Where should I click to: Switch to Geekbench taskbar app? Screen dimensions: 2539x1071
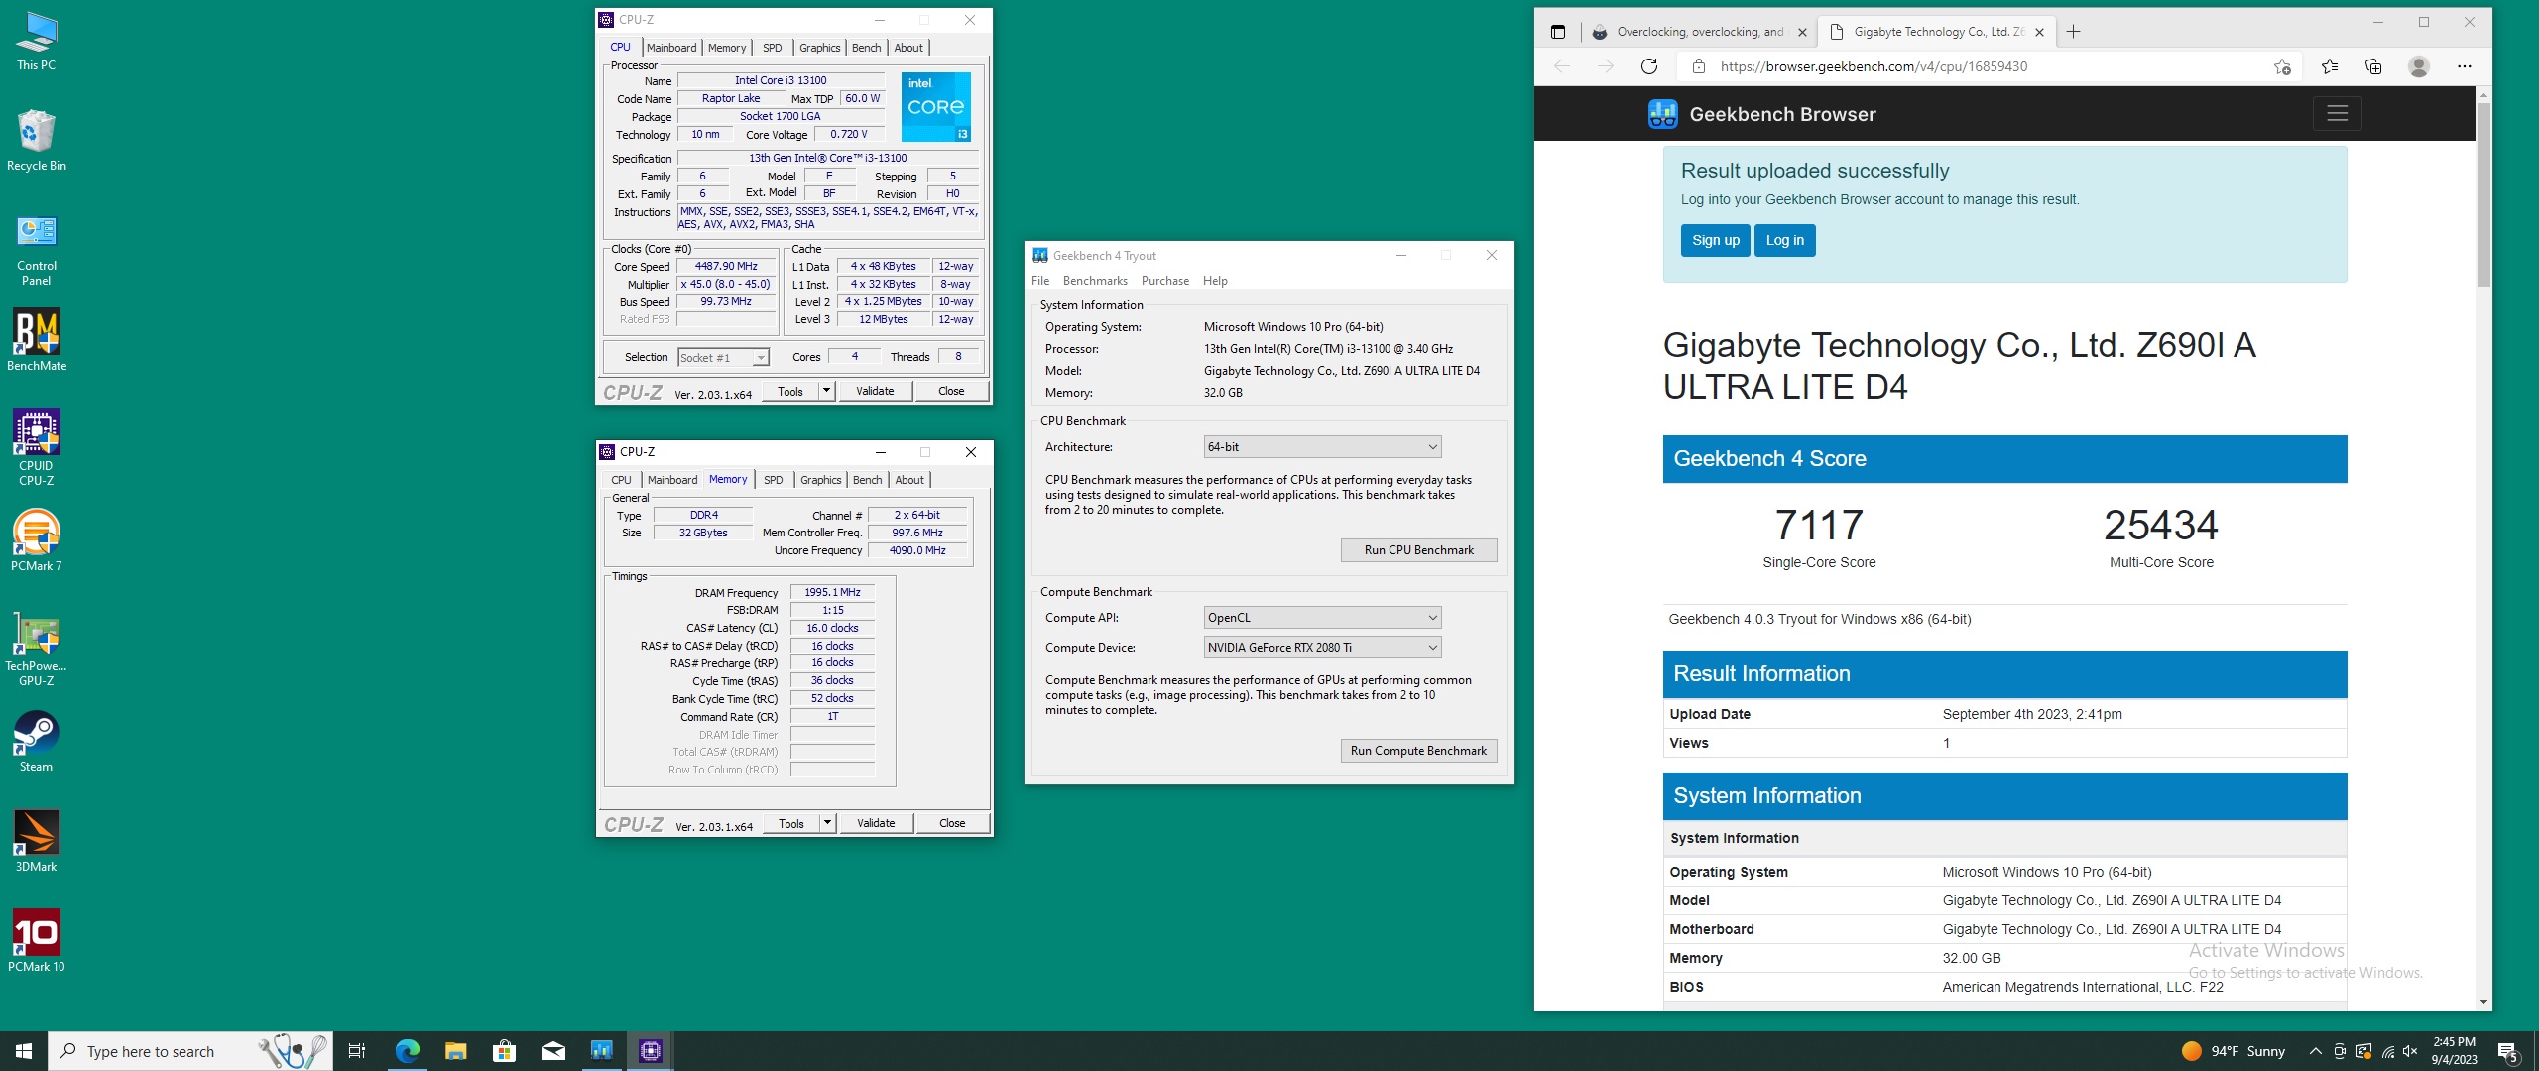tap(601, 1051)
